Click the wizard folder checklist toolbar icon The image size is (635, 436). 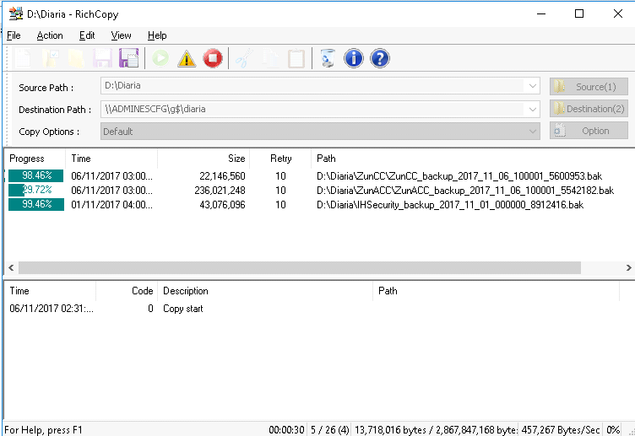pyautogui.click(x=50, y=58)
